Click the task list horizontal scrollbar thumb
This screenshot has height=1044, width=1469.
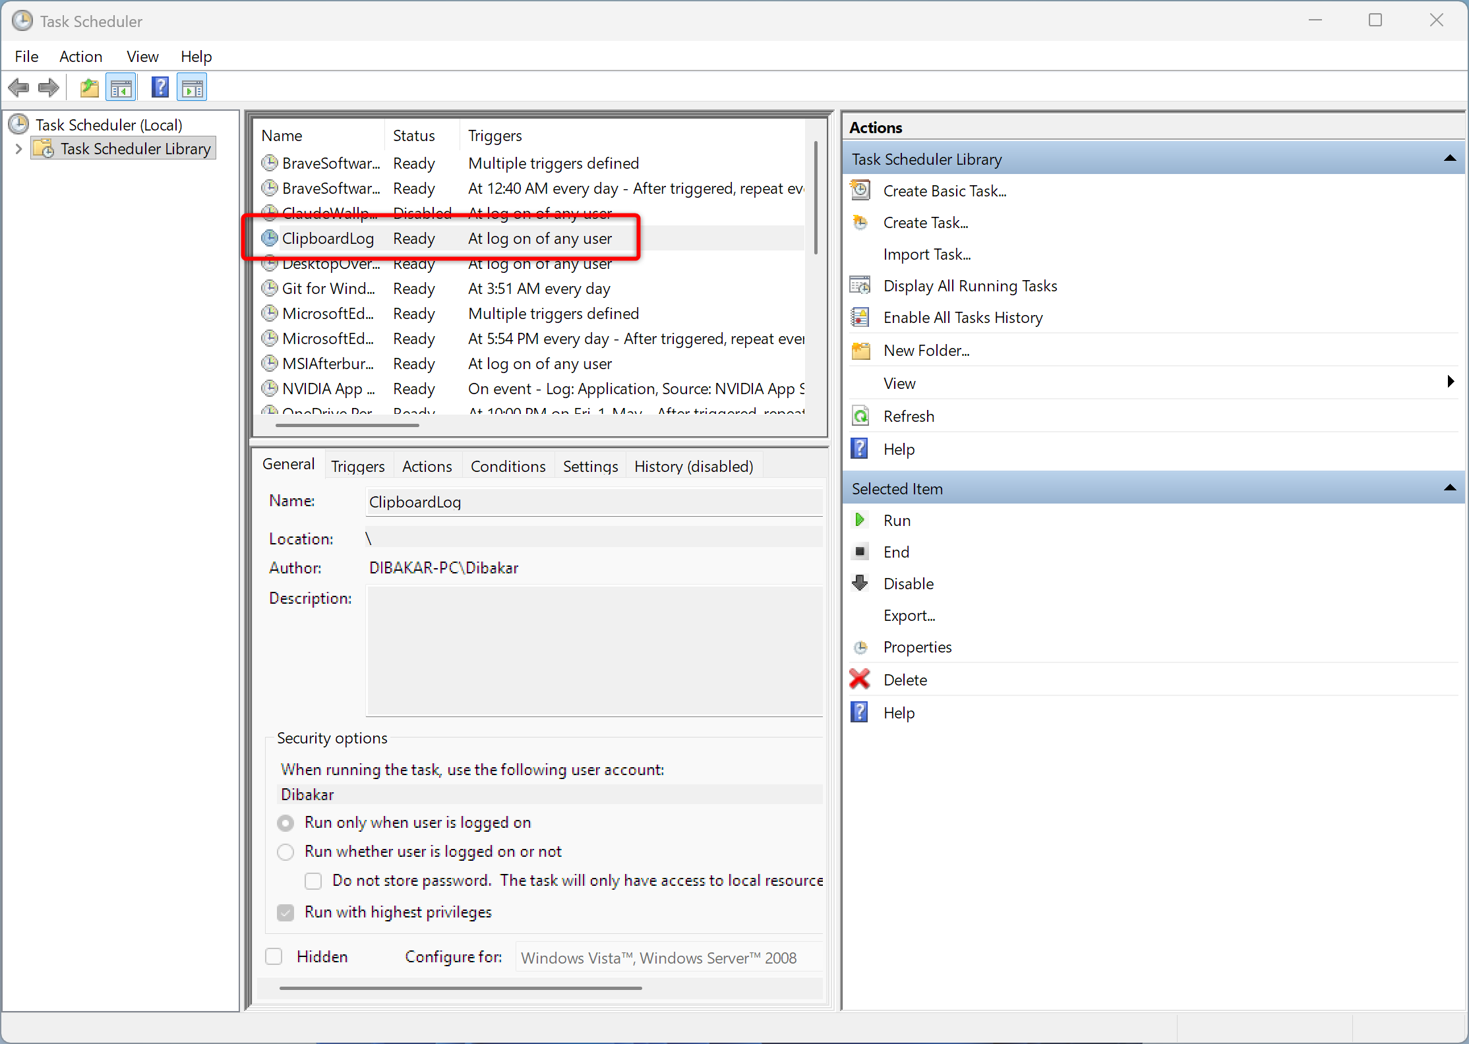pos(347,425)
